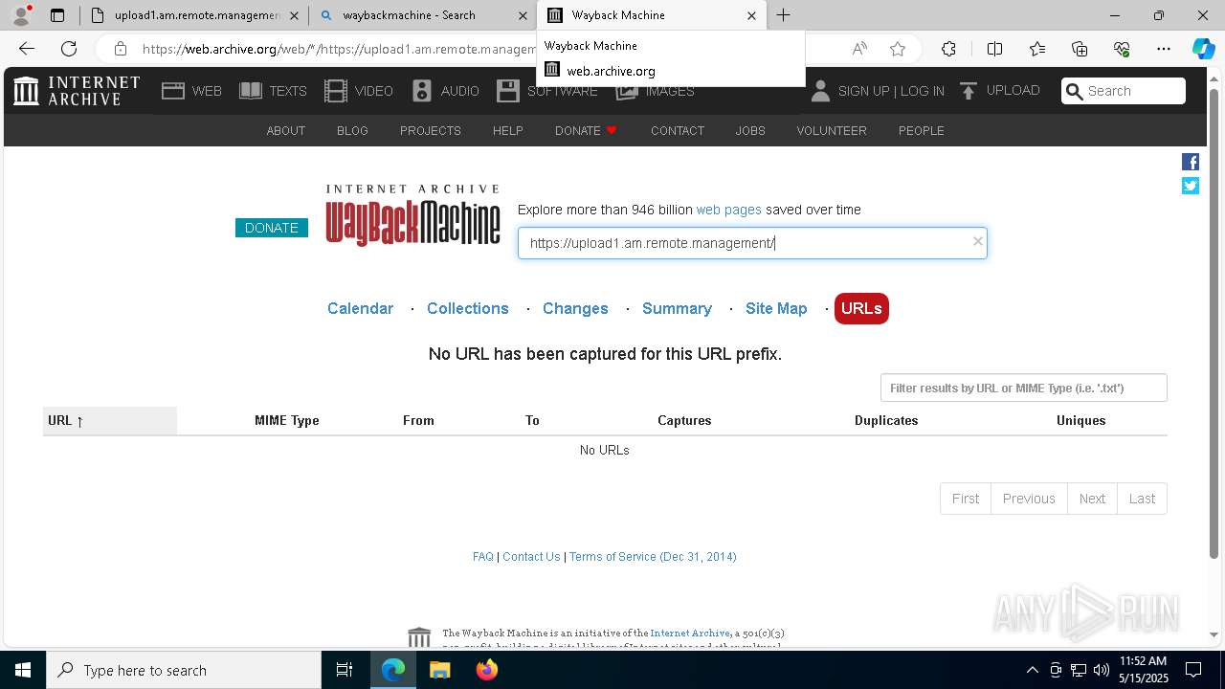Open the Favorites list icon
Viewport: 1225px width, 689px height.
coord(1037,49)
